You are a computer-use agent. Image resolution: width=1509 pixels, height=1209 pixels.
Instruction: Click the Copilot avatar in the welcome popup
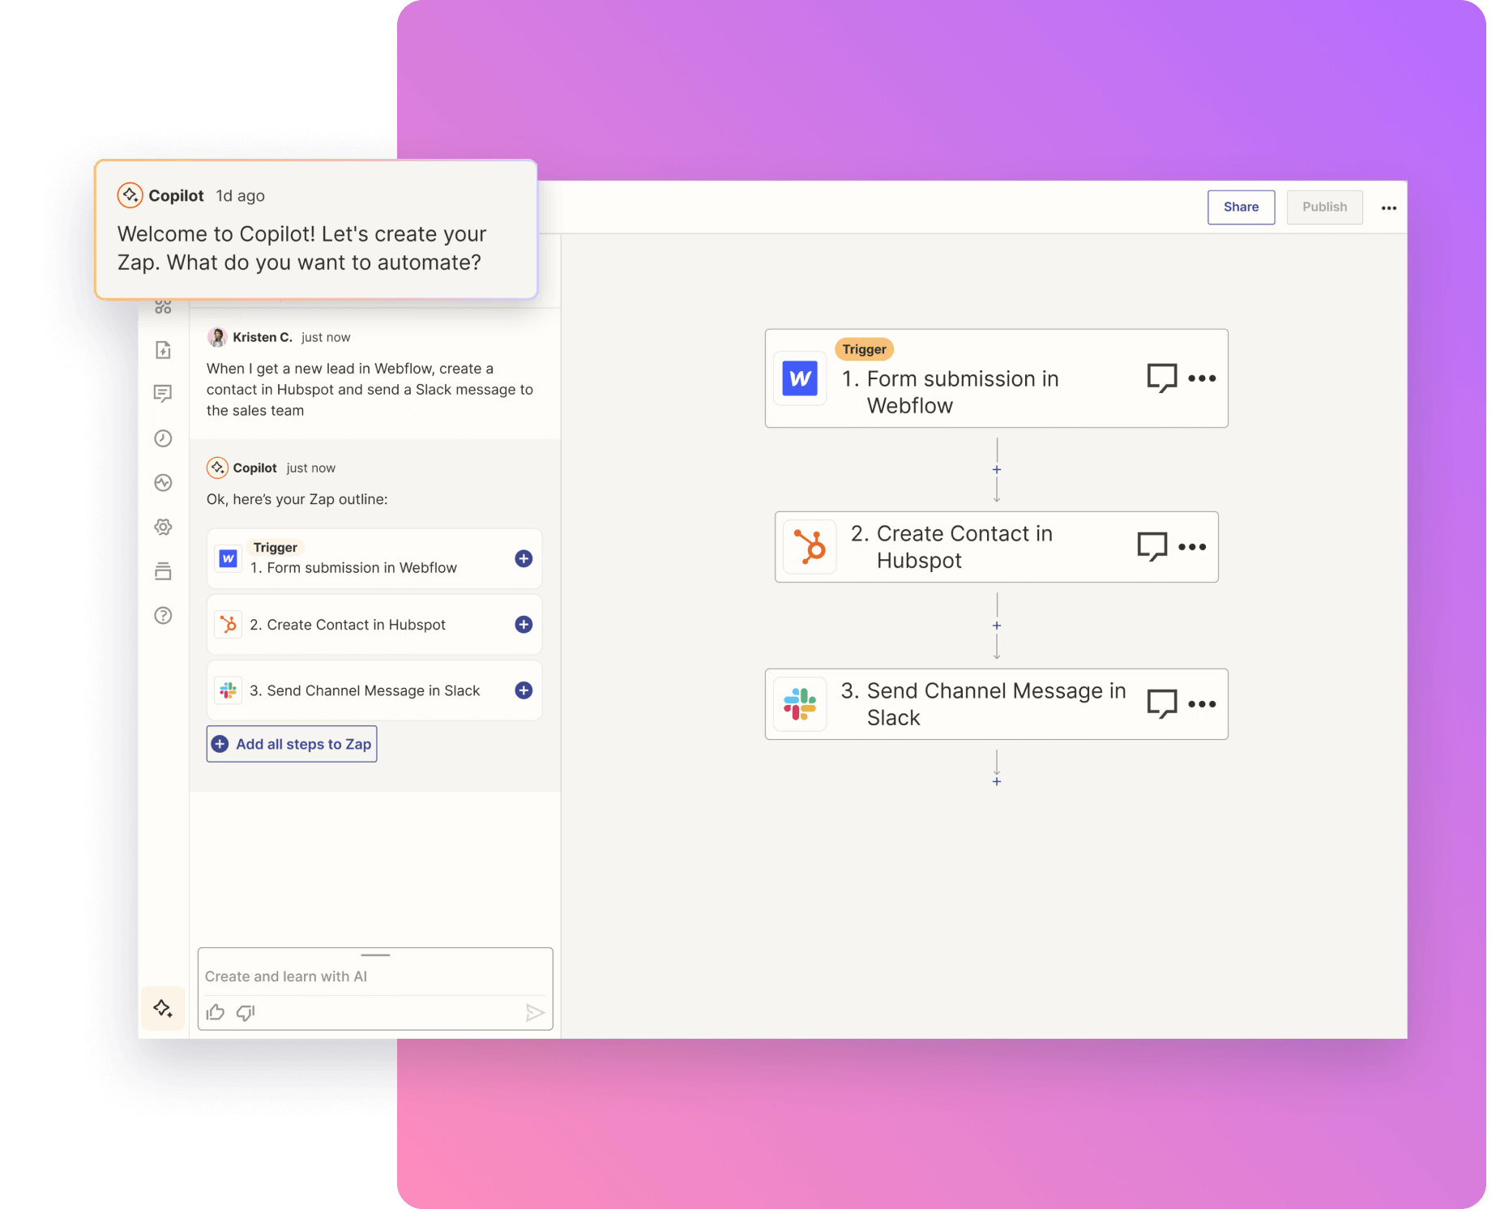click(x=130, y=195)
